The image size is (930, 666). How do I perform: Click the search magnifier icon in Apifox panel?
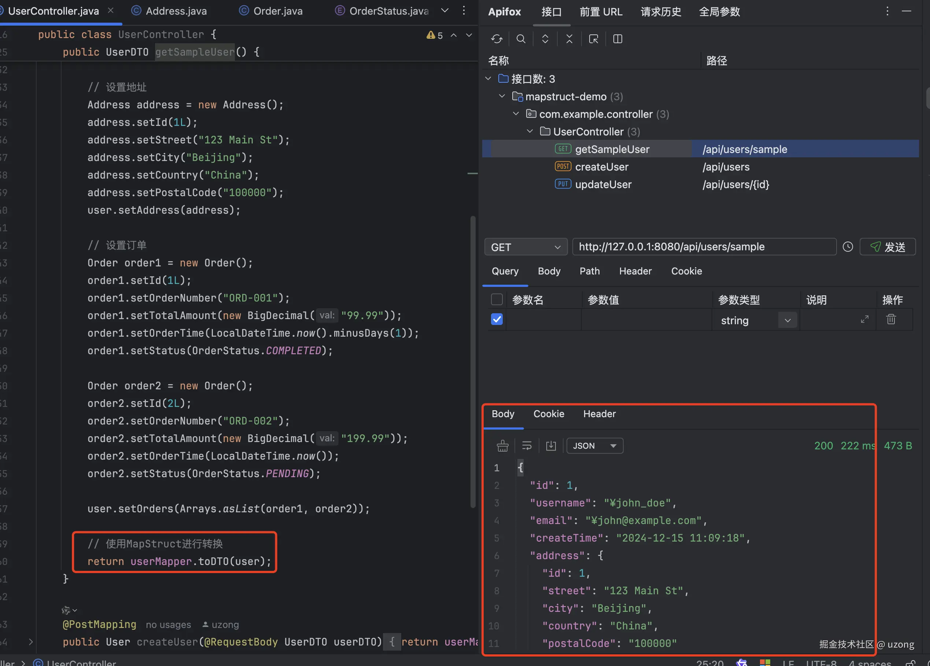[x=521, y=39]
